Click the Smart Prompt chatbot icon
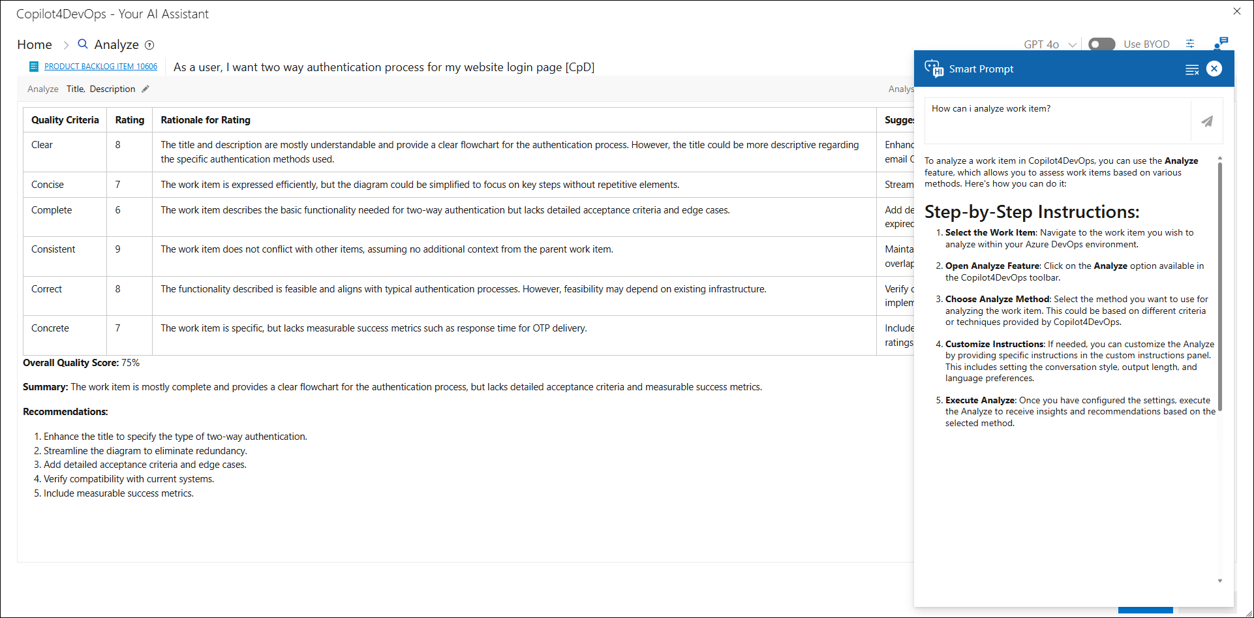This screenshot has height=618, width=1254. [x=934, y=69]
